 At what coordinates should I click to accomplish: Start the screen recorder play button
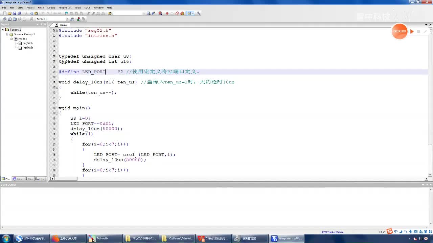pyautogui.click(x=412, y=31)
